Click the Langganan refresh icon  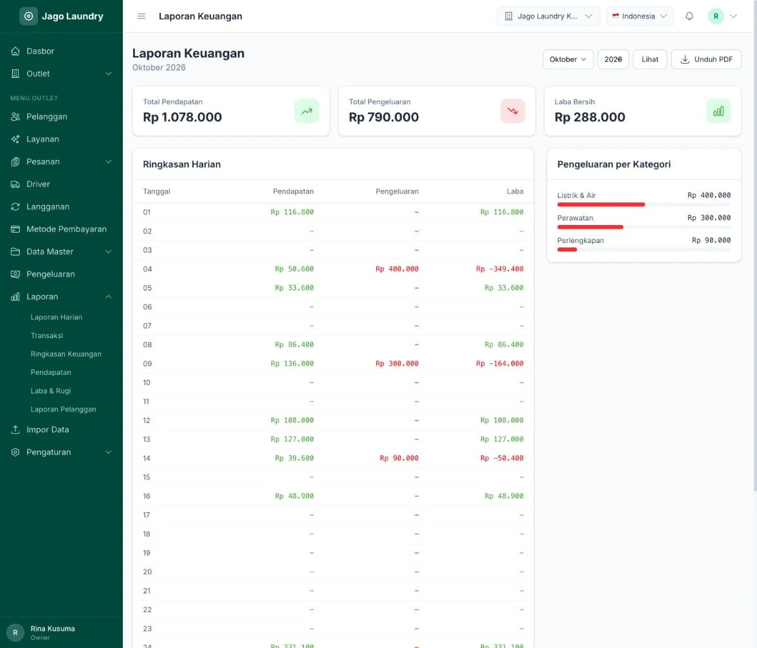(x=15, y=206)
